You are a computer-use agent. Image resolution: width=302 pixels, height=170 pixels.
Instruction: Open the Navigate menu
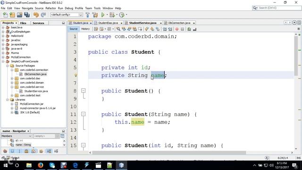point(27,8)
